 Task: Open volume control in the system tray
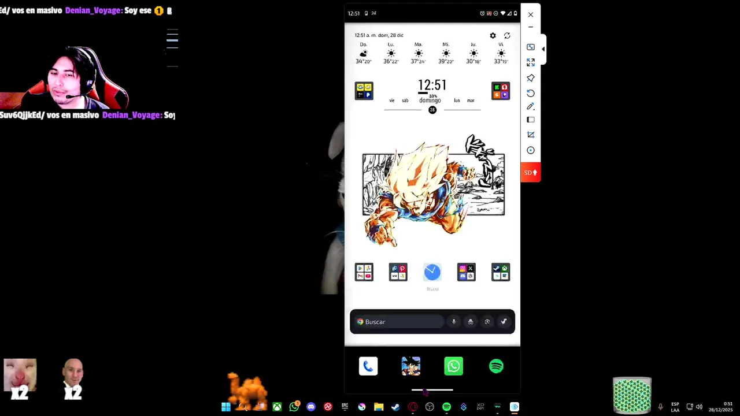click(699, 407)
